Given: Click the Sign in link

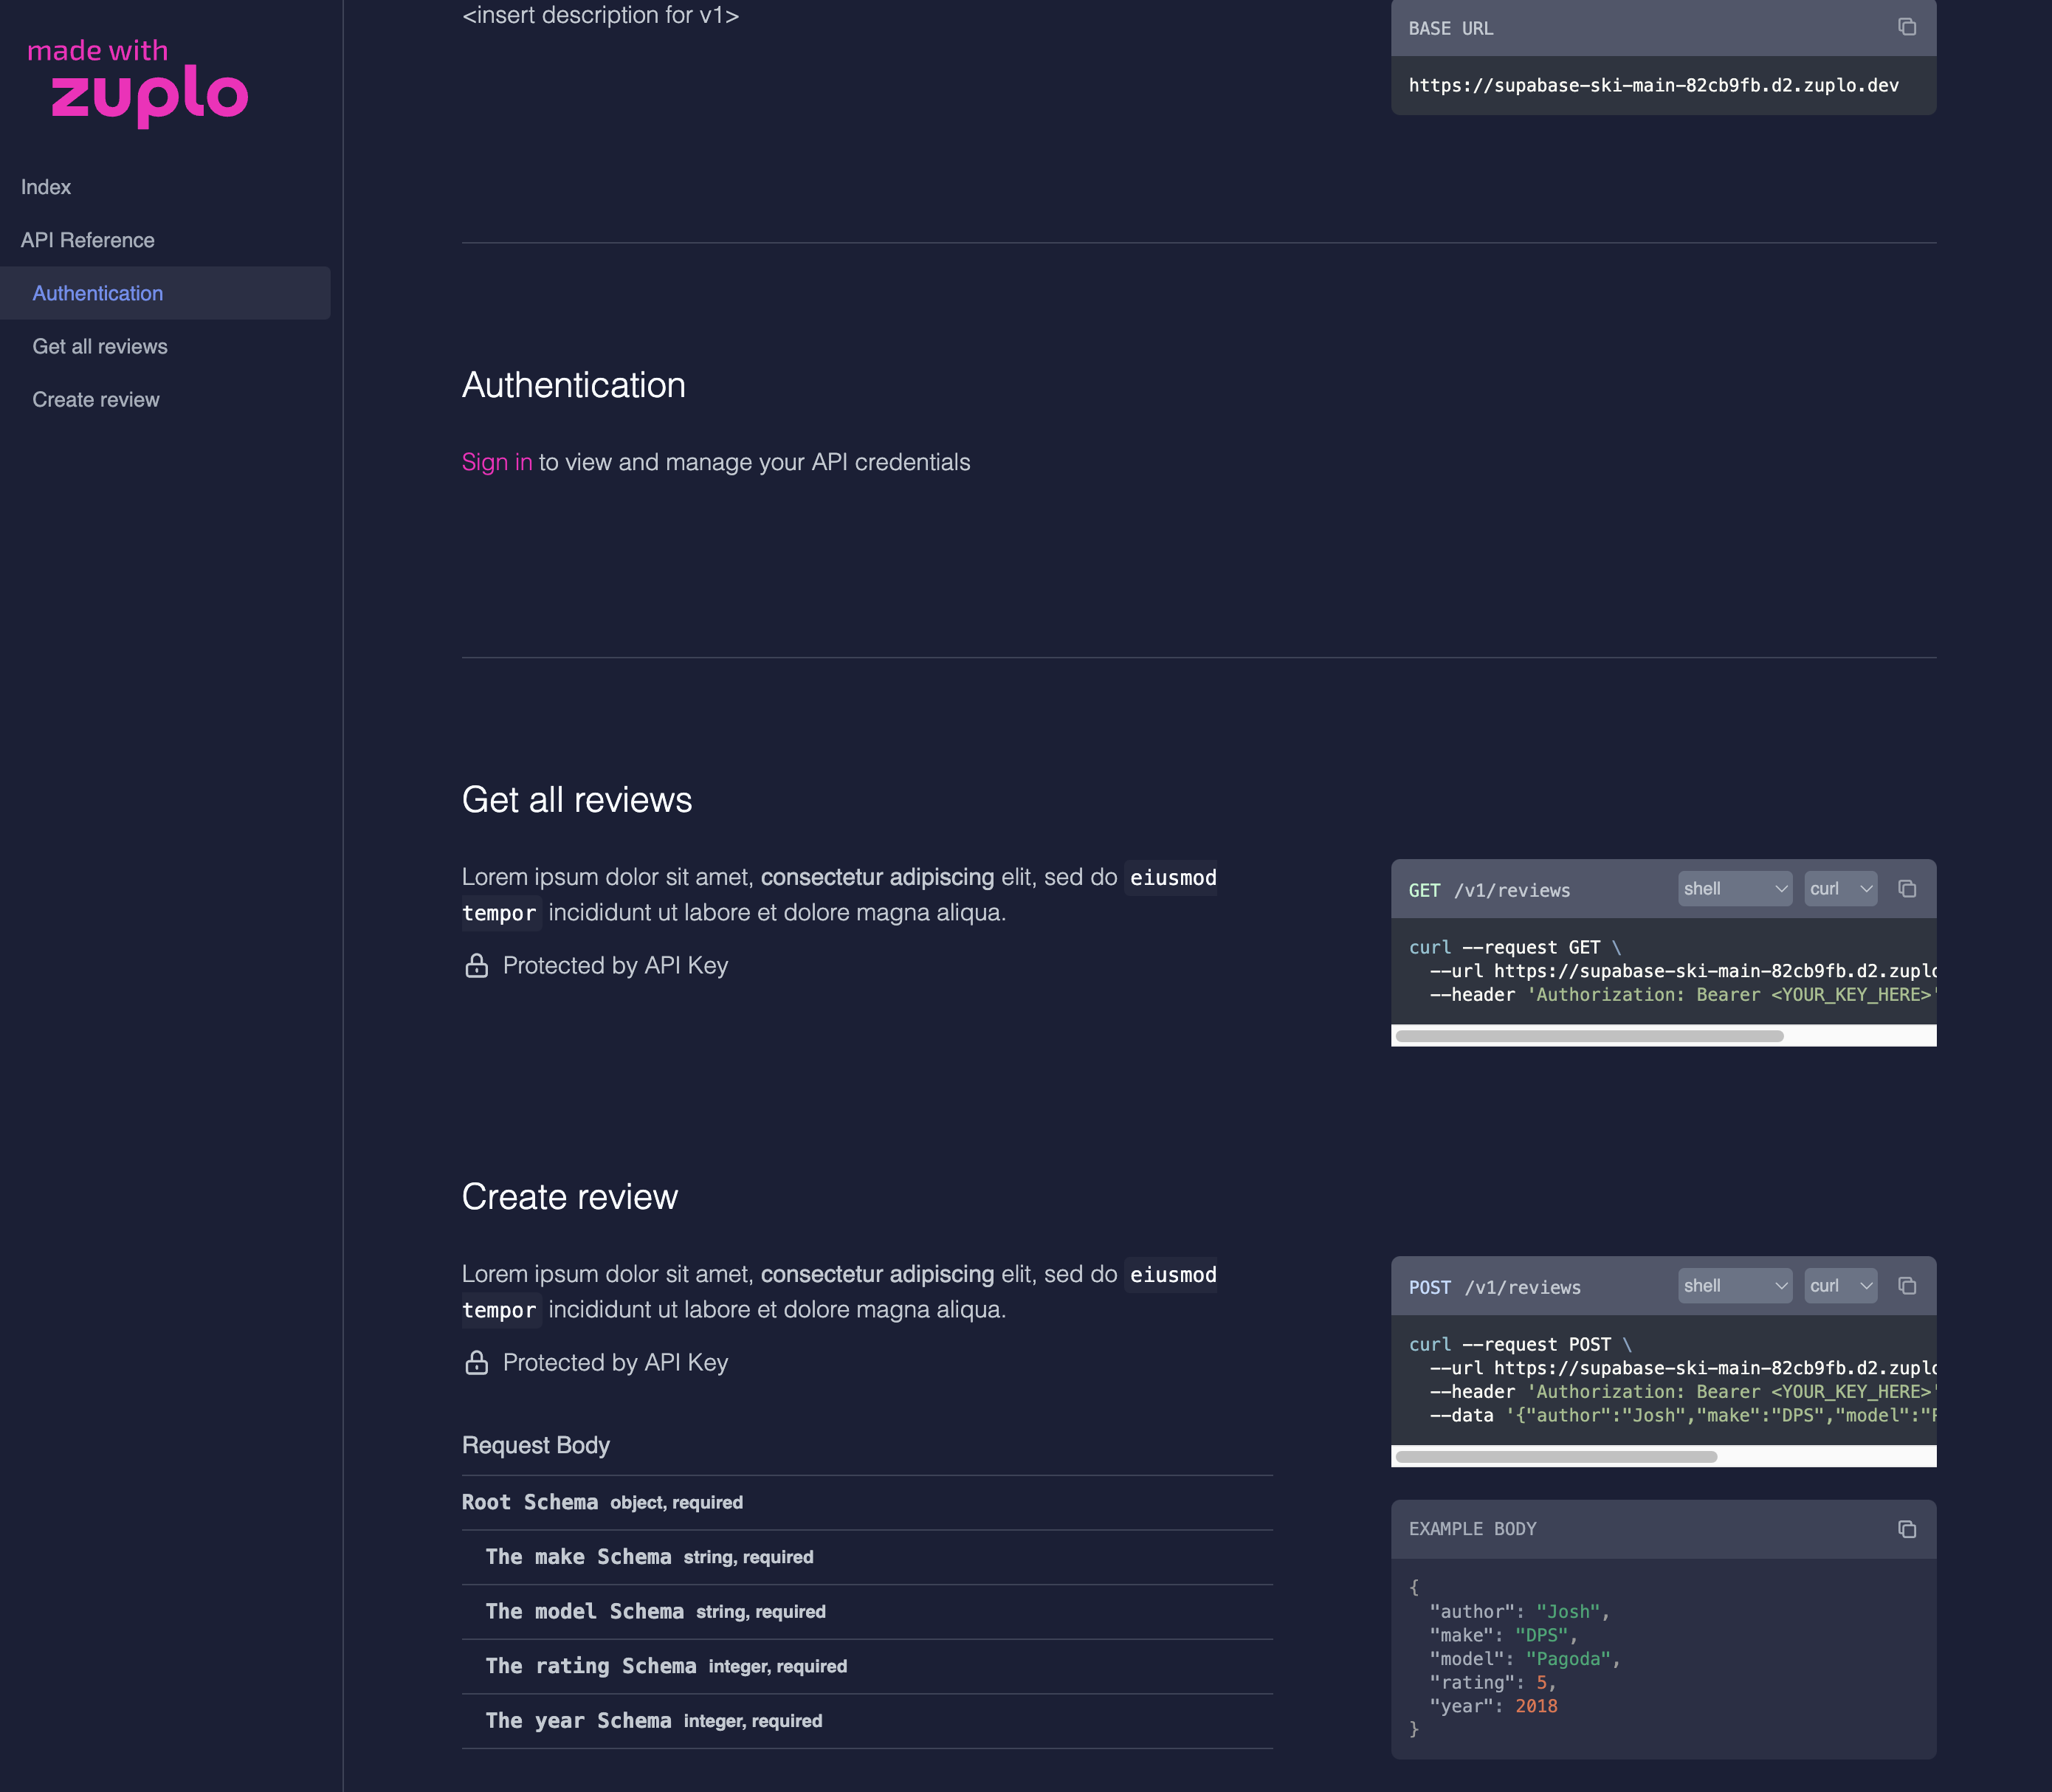Looking at the screenshot, I should (x=495, y=461).
